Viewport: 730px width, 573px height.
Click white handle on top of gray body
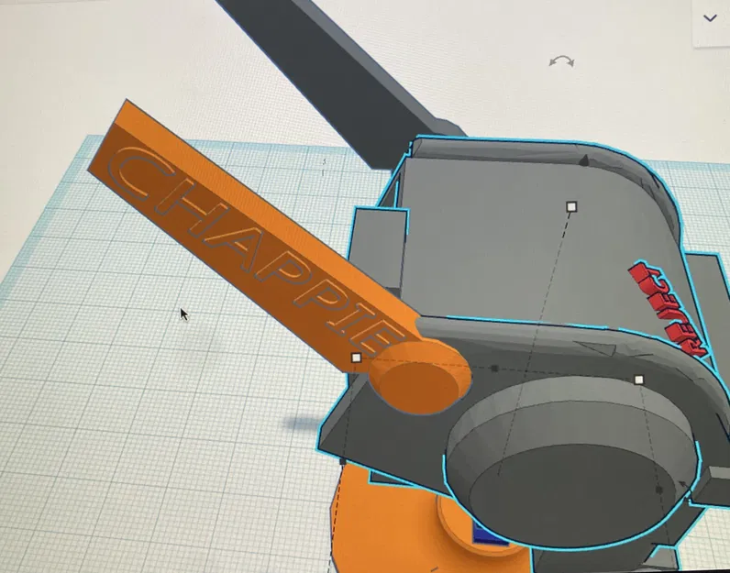tap(571, 206)
